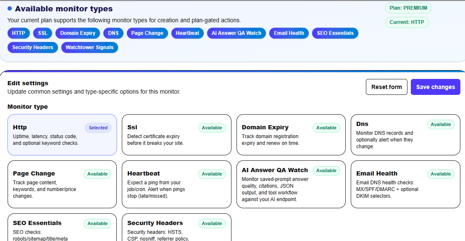Click the Available badge on Heartbeat card
The image size is (465, 241).
pyautogui.click(x=212, y=174)
